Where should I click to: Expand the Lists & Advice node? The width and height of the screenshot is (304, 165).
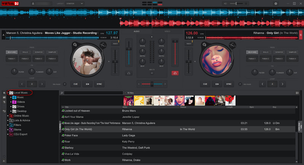(x=8, y=121)
